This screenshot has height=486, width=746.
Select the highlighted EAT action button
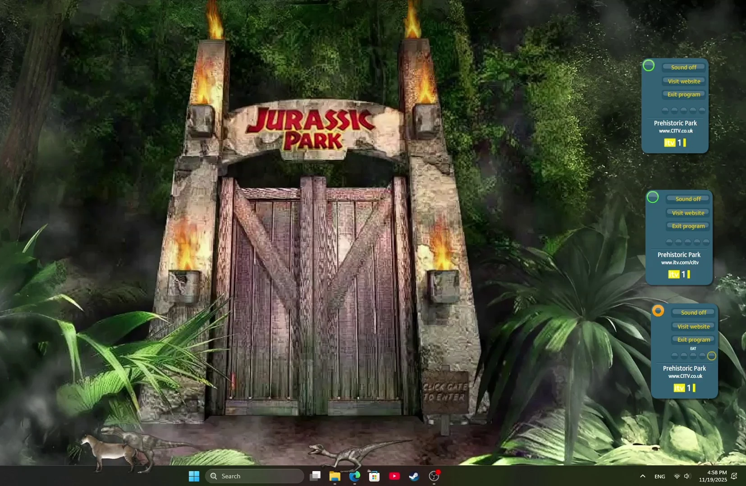click(711, 356)
